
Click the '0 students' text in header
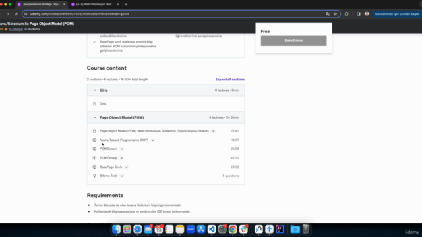32,29
